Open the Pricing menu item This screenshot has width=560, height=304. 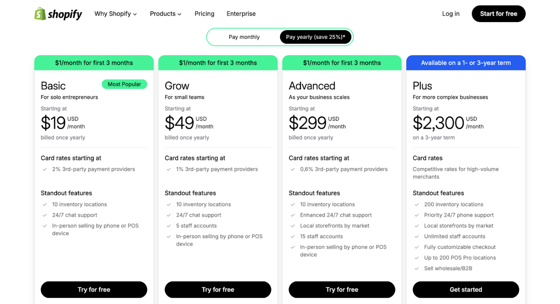pyautogui.click(x=204, y=14)
